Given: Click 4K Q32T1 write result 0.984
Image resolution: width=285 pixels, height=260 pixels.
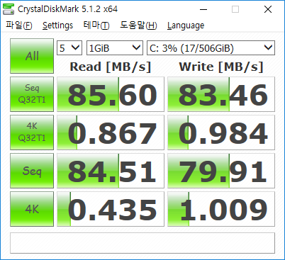Looking at the screenshot, I should [x=221, y=132].
